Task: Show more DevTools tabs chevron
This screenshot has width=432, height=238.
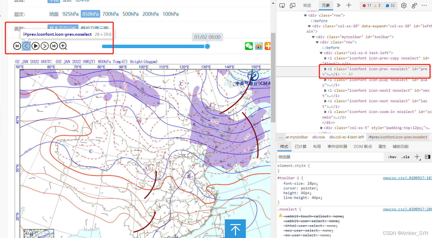Action: (339, 5)
